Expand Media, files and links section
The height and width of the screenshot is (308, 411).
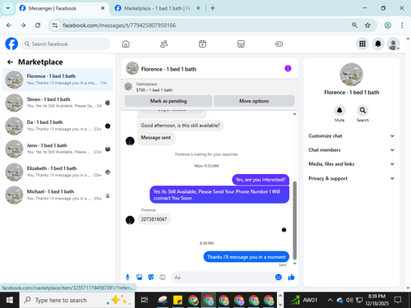tap(351, 164)
